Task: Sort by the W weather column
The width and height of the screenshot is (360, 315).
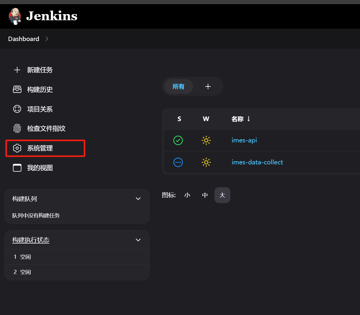Action: [x=206, y=119]
